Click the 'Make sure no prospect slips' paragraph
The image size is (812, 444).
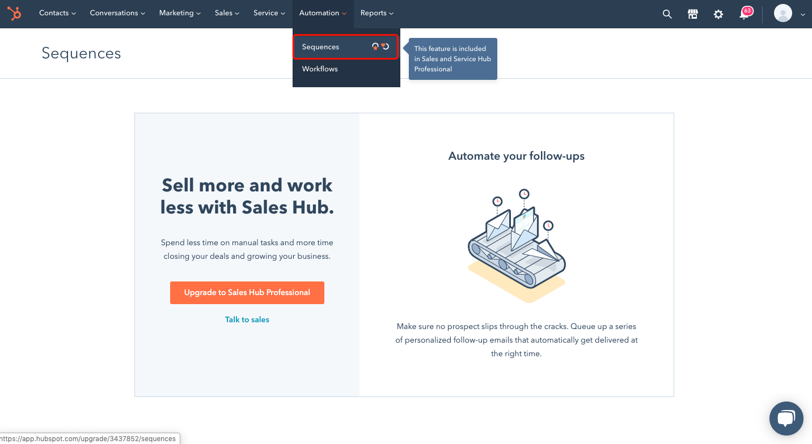click(x=517, y=340)
